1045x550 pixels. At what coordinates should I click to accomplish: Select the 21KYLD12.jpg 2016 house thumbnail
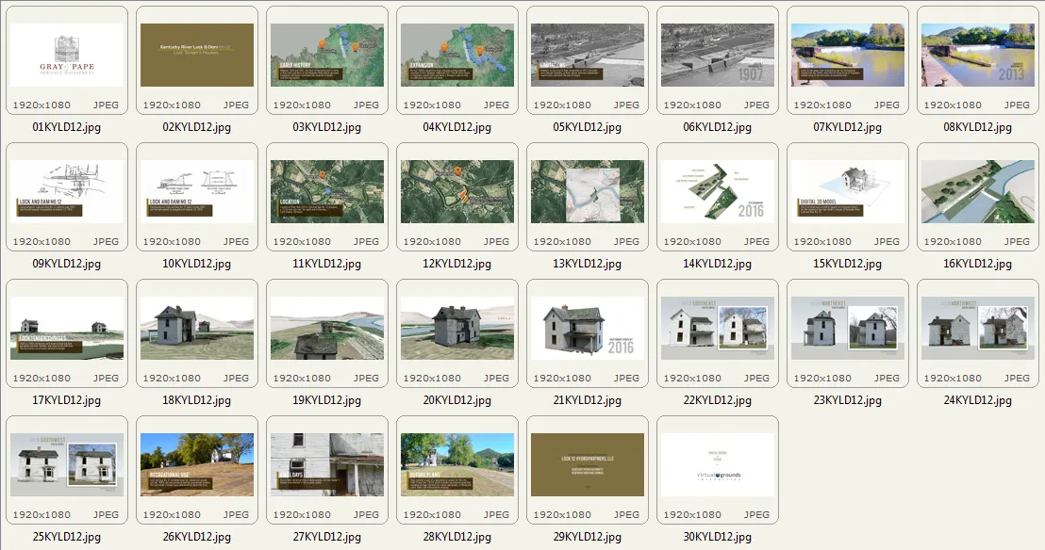click(588, 329)
